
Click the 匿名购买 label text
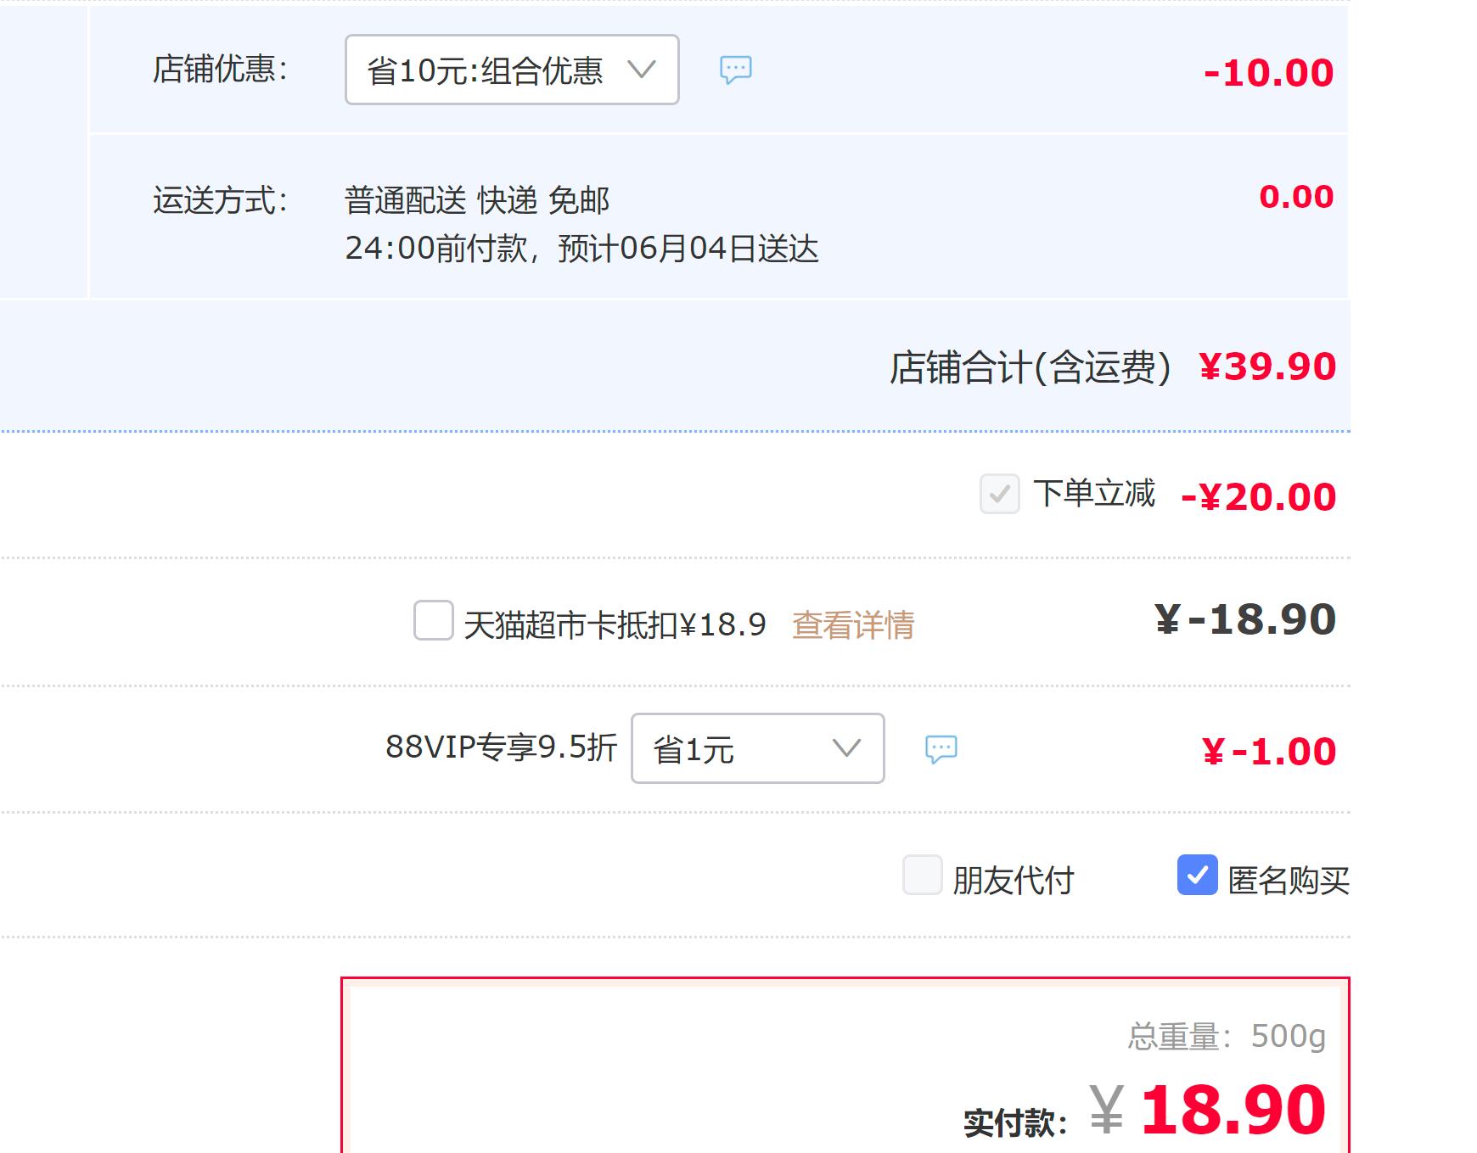[1289, 880]
